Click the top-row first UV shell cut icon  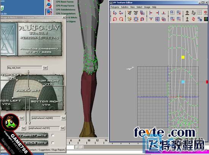click(130, 13)
